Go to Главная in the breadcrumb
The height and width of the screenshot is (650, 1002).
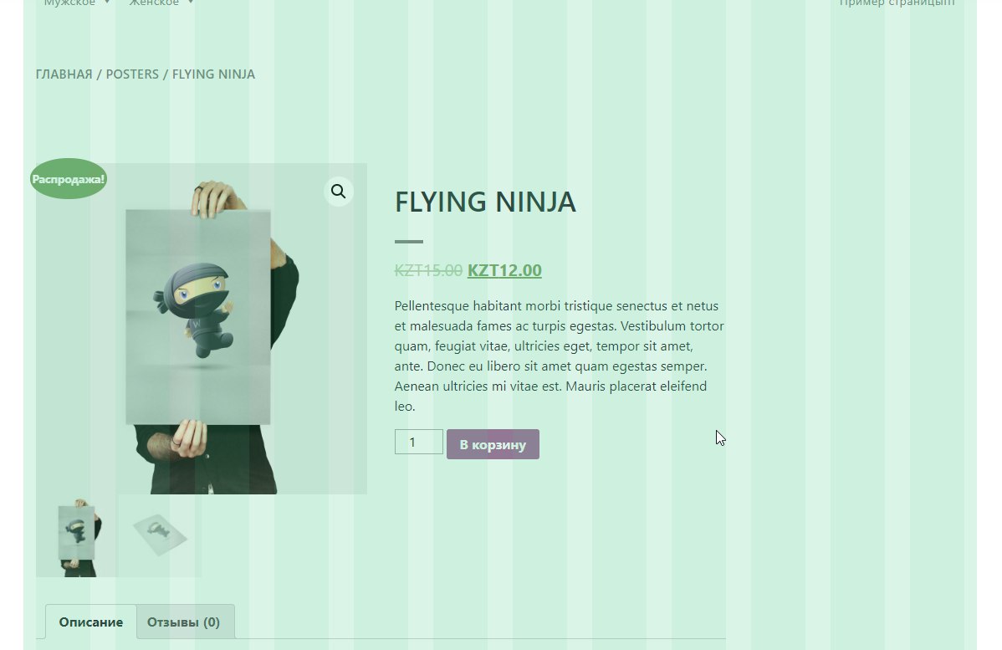pos(64,74)
